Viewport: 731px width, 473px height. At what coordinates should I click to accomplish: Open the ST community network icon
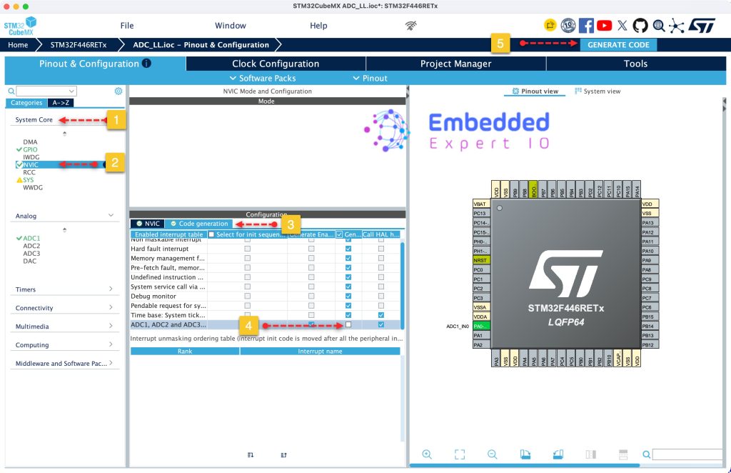tap(677, 26)
